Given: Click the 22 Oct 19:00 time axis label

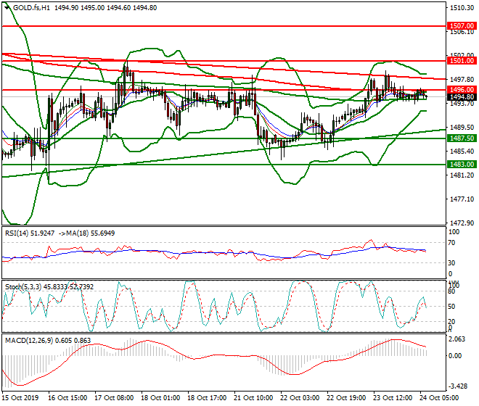Looking at the screenshot, I should pyautogui.click(x=346, y=398).
